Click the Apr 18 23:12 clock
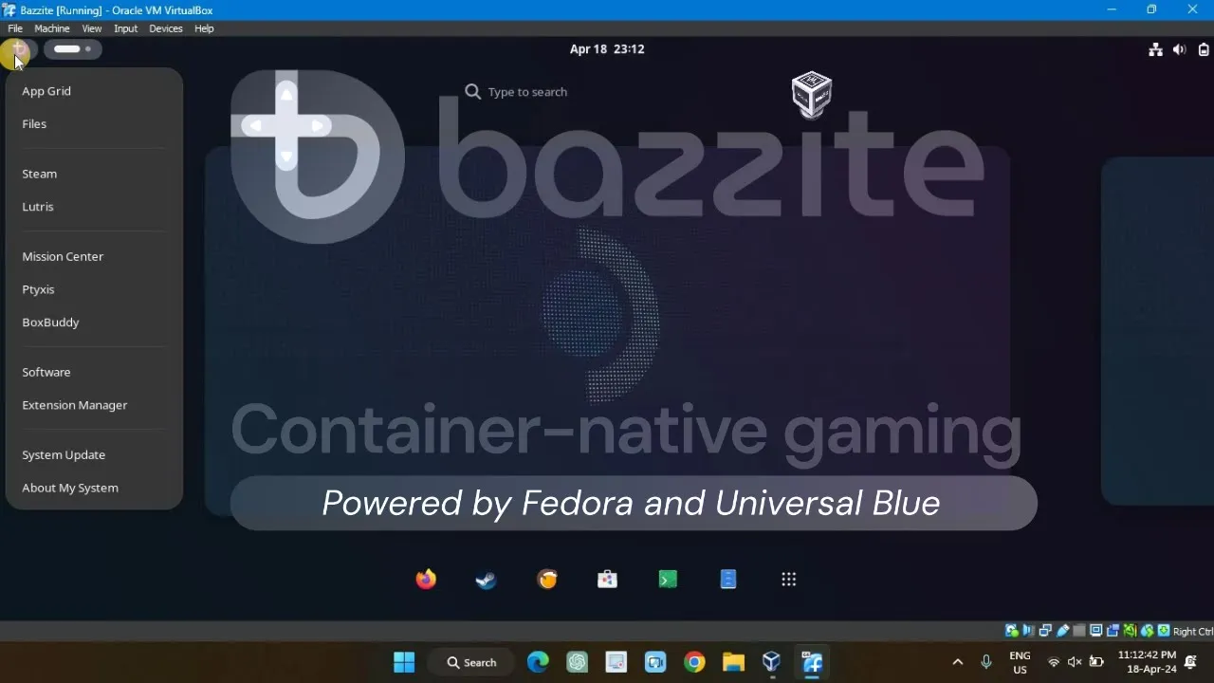Viewport: 1214px width, 683px height. 607,49
